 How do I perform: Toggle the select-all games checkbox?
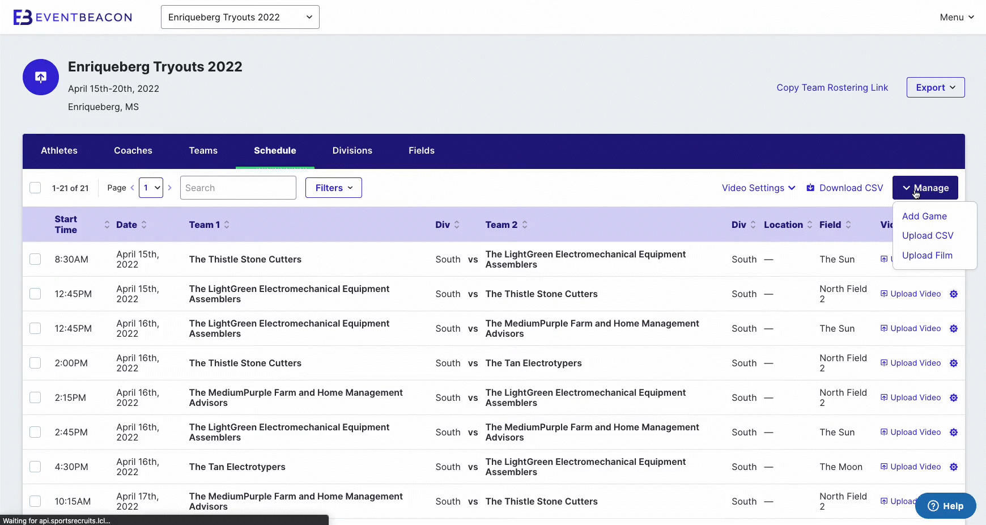click(x=35, y=188)
